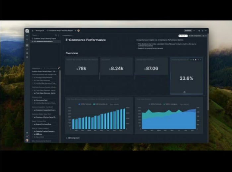Screen dimensions: 232x172
Task: Click the user avatar beside report title
Action: pyautogui.click(x=79, y=30)
